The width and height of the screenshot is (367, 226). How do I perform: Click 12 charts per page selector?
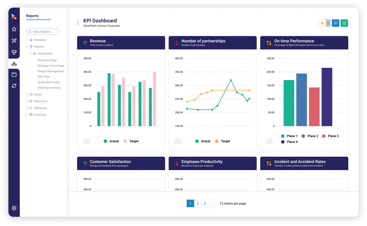point(233,203)
